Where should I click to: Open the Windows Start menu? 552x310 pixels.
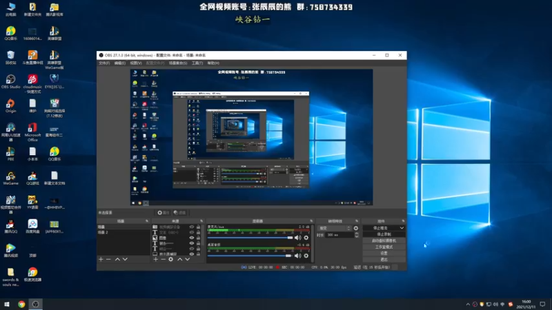[7, 304]
